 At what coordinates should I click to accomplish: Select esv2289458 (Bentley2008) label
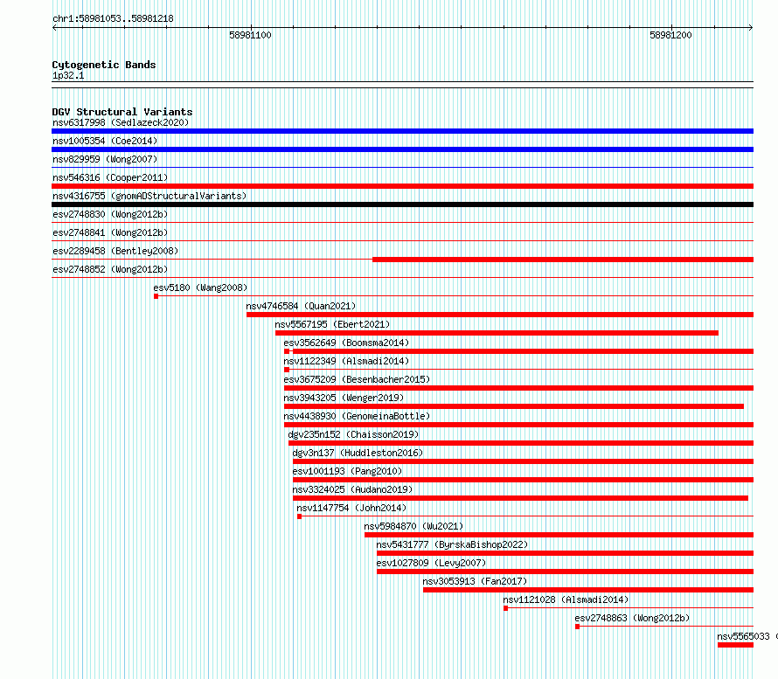click(x=115, y=251)
